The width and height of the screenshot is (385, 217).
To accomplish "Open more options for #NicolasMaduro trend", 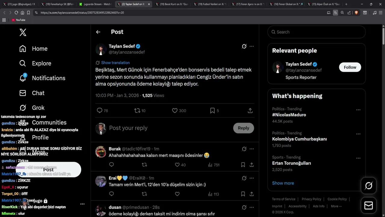I will pos(358,110).
